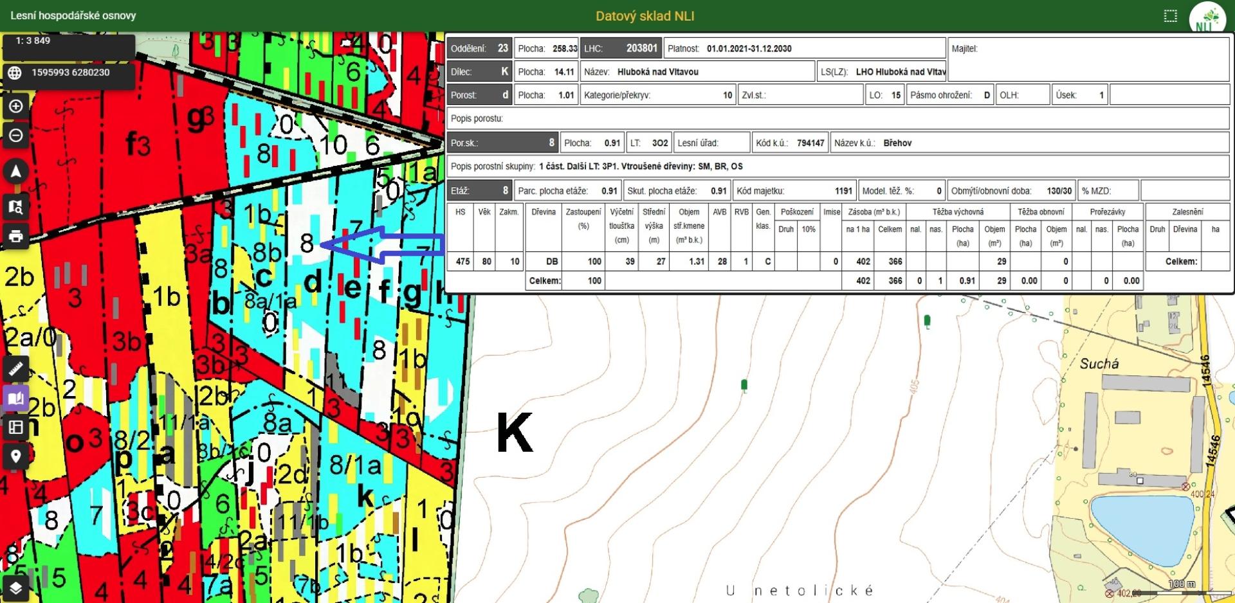The height and width of the screenshot is (603, 1235).
Task: Open the map search tool
Action: (x=16, y=206)
